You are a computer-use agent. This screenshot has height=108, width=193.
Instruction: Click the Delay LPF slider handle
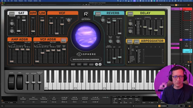click(x=161, y=27)
